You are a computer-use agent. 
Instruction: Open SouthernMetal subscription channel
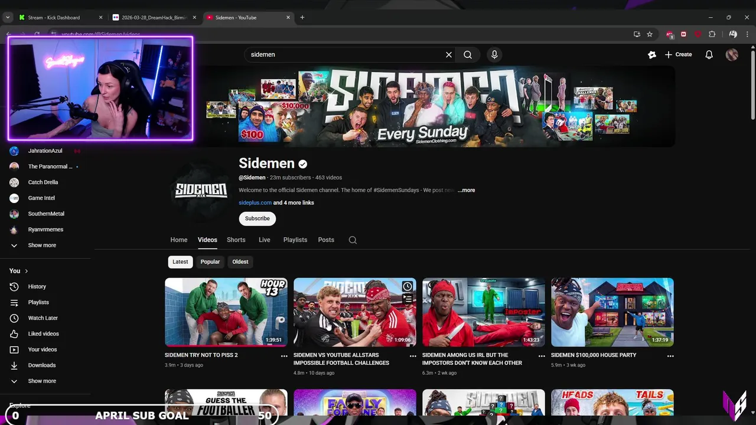pos(46,214)
